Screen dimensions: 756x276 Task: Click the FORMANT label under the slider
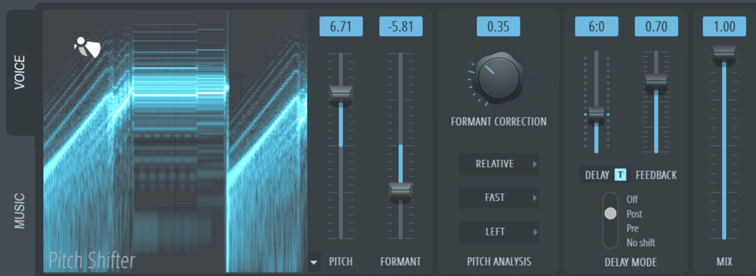(x=400, y=261)
